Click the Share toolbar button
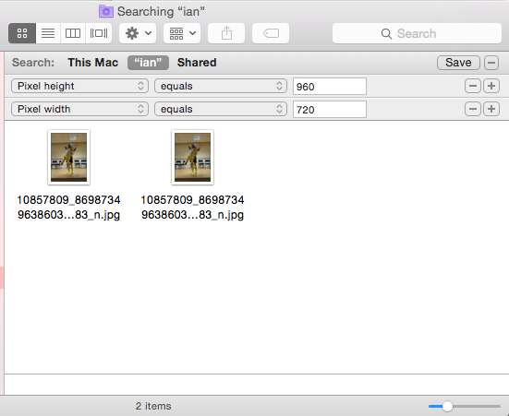The height and width of the screenshot is (416, 509). click(x=226, y=33)
